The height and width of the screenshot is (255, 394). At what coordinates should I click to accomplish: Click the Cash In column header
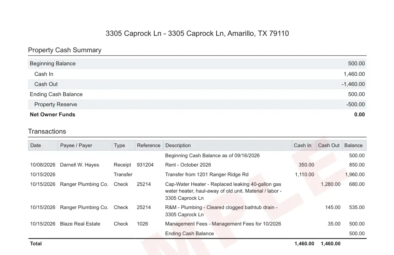(304, 145)
